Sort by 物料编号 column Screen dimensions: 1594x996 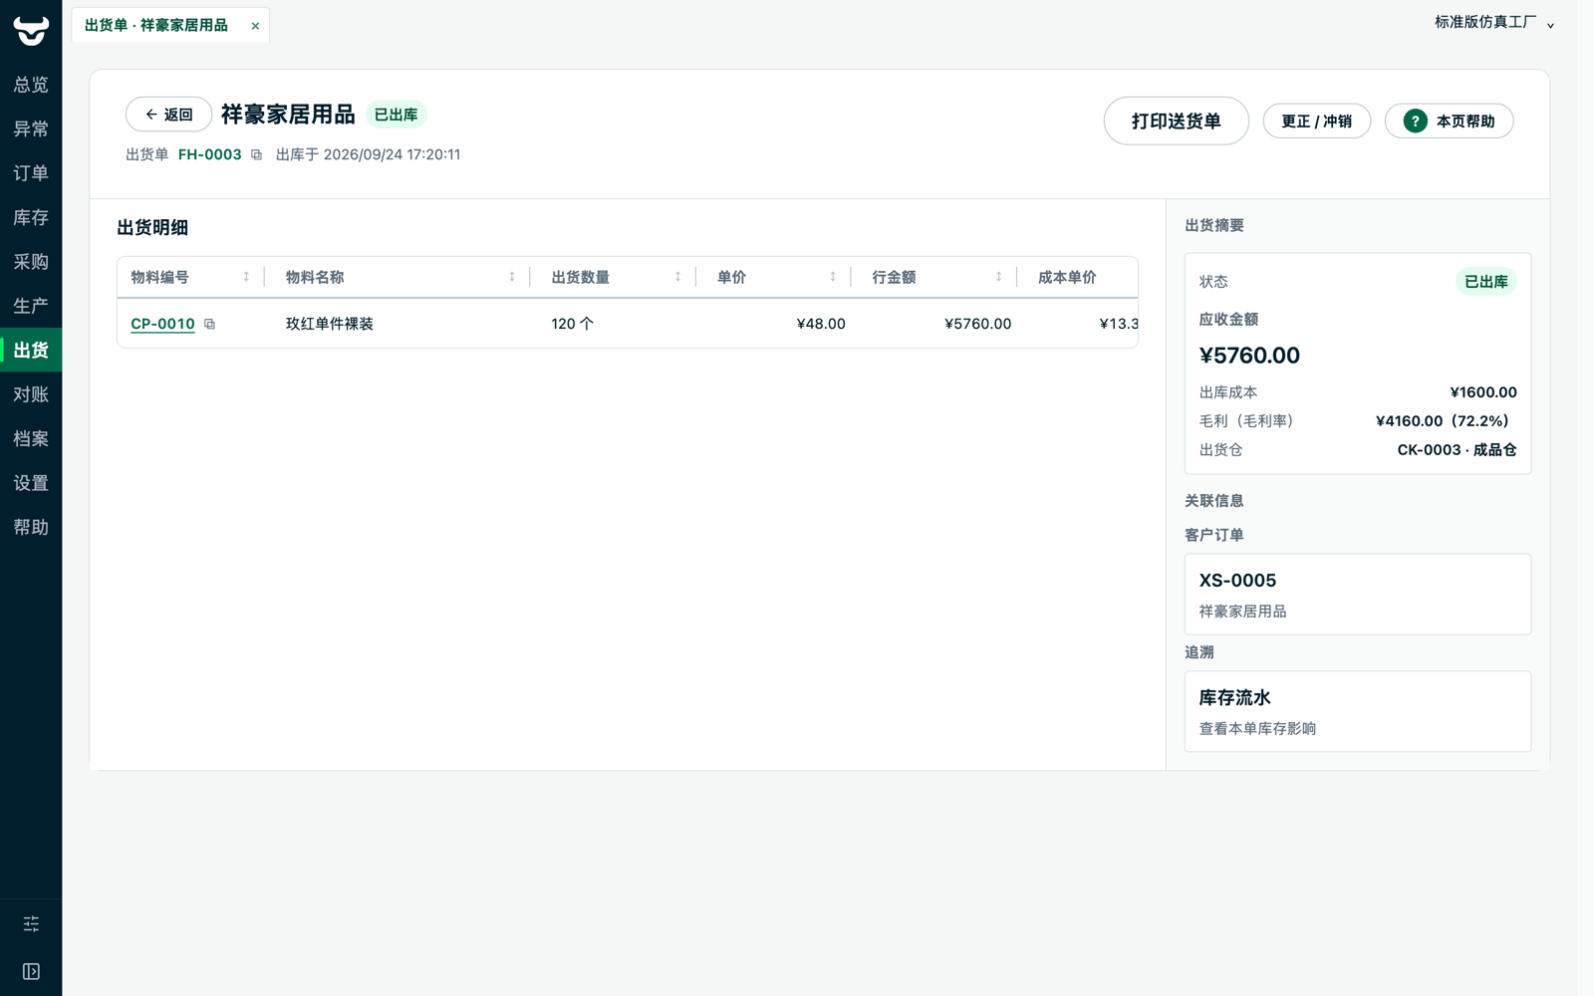click(246, 277)
